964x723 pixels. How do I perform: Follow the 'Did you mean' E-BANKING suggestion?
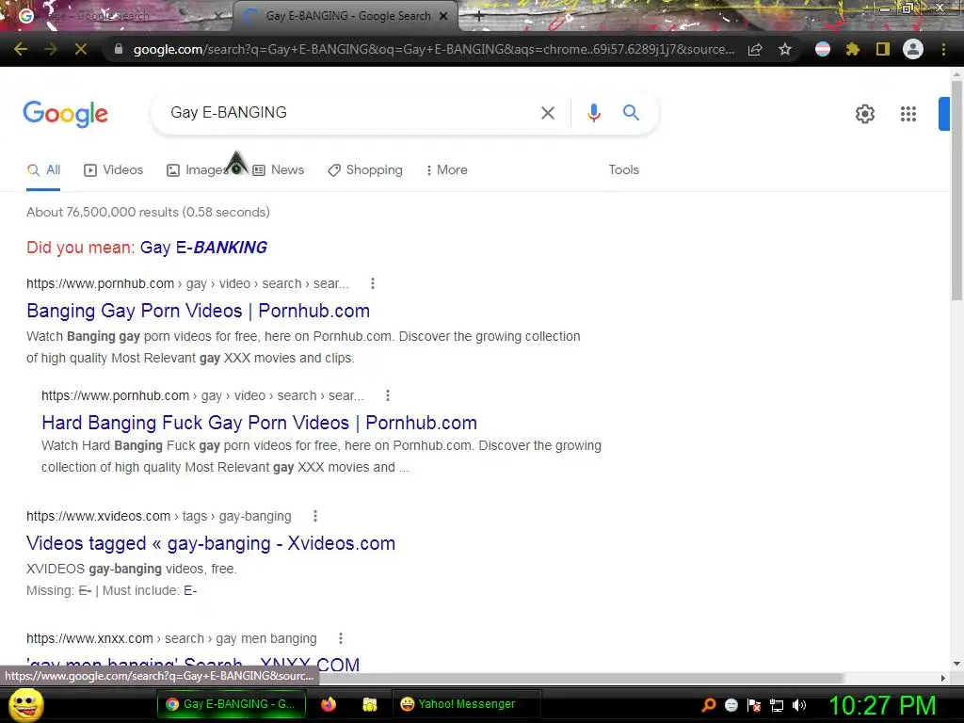point(203,248)
